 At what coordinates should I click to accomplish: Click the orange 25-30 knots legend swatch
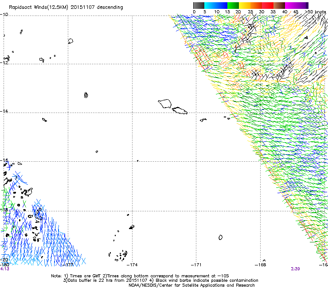(x=256, y=5)
